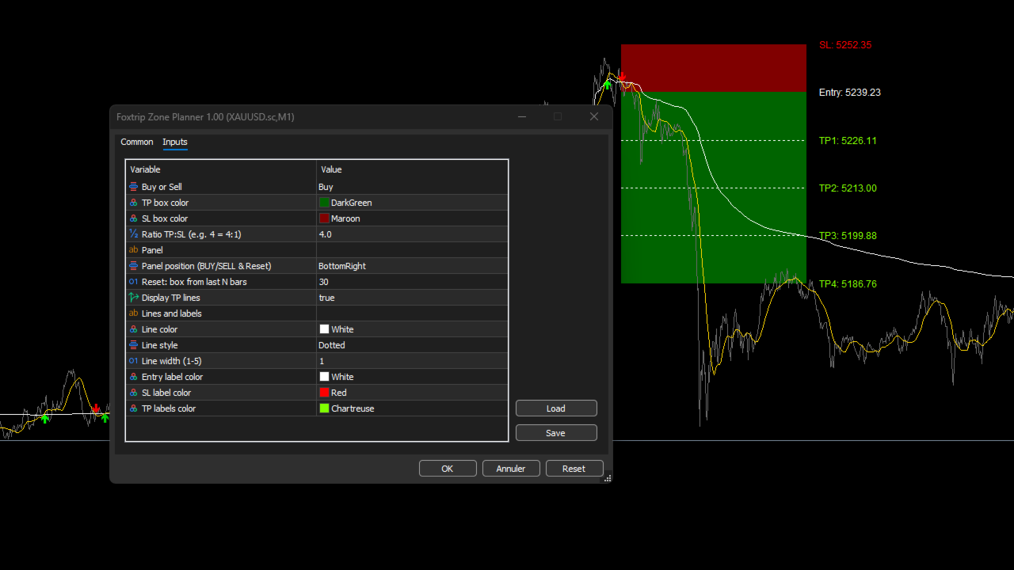This screenshot has width=1014, height=570.
Task: Select the 'Line width (1-5)' variable name
Action: tap(172, 361)
